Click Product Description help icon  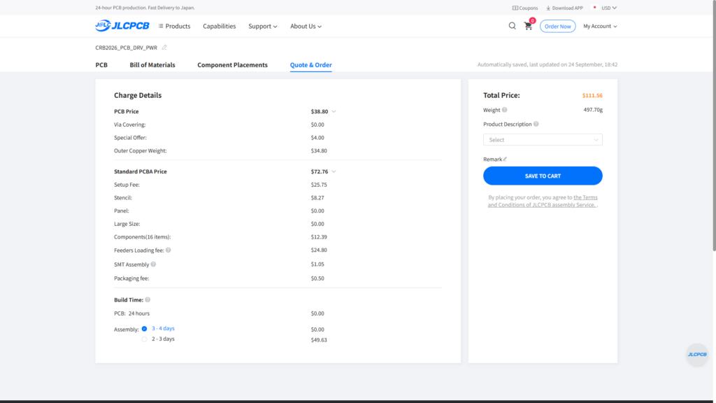(536, 124)
